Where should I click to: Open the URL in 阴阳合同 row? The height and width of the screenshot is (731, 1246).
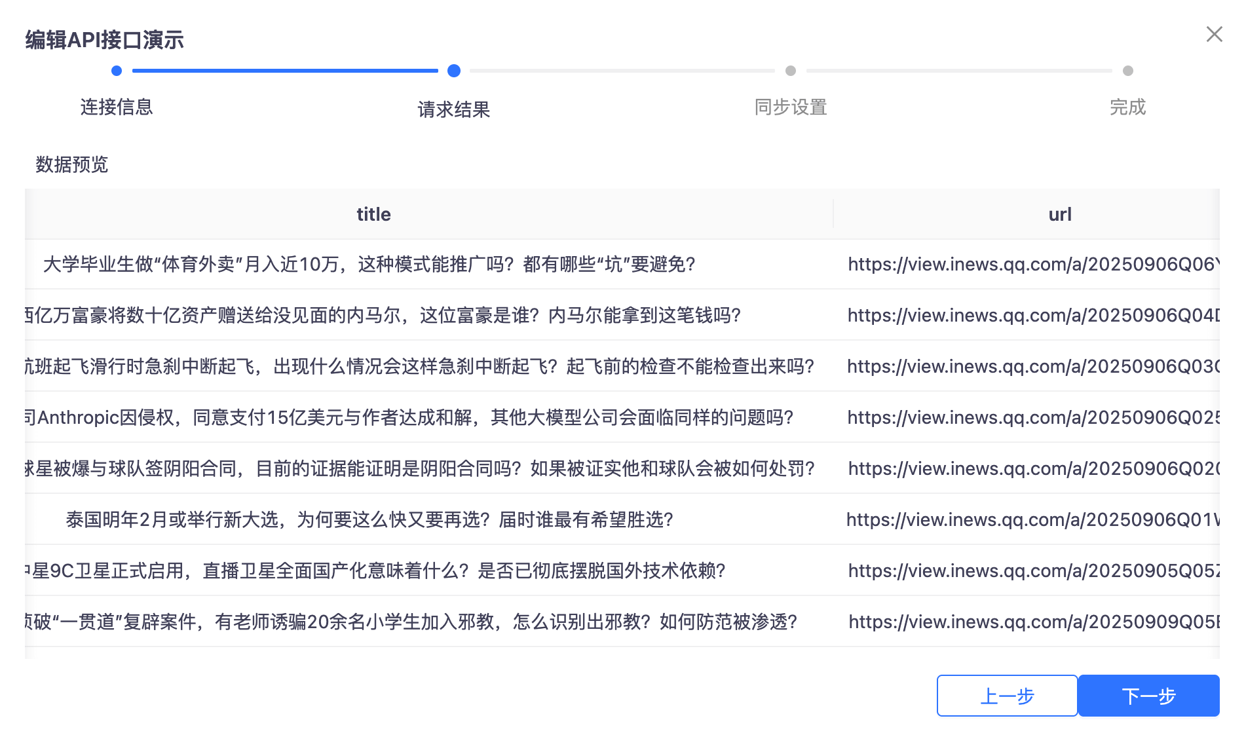point(1033,468)
